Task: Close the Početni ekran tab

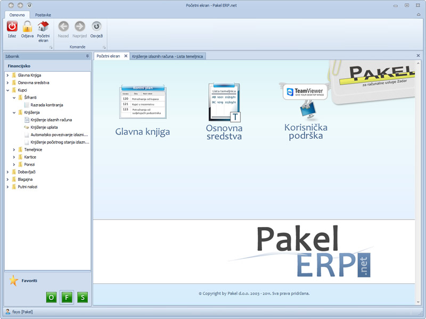Action: (126, 56)
